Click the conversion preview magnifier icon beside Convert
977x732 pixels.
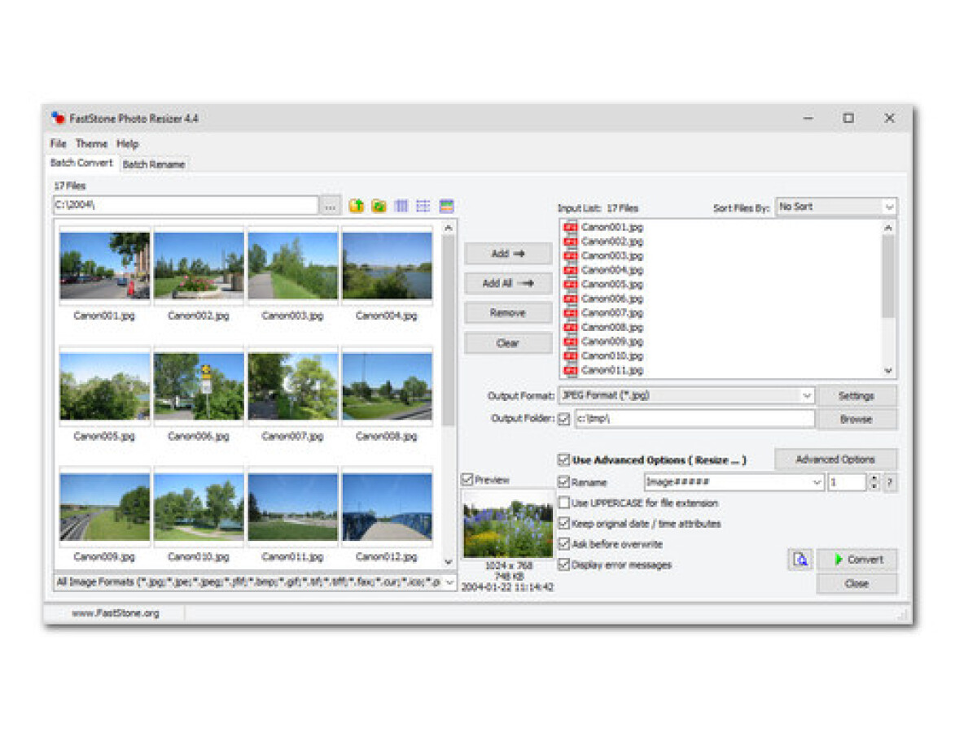[801, 560]
